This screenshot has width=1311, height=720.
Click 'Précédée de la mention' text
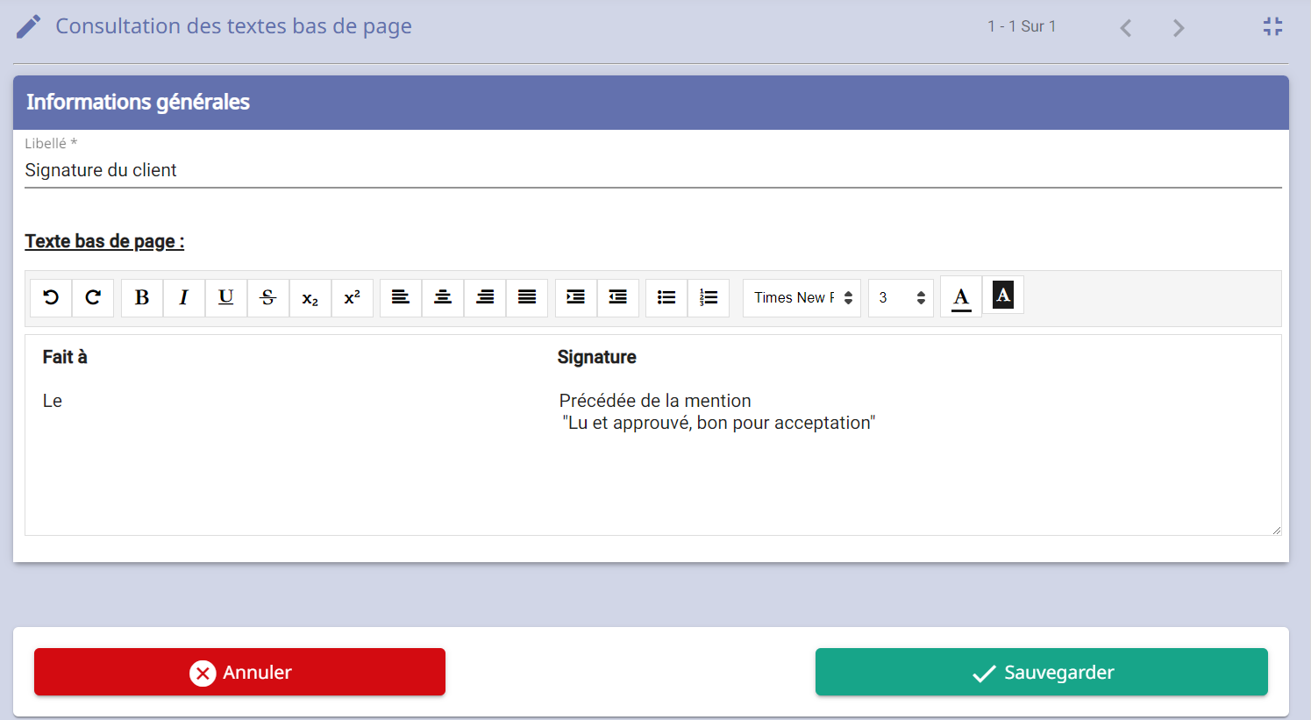click(x=655, y=401)
